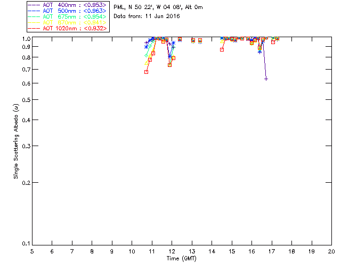This screenshot has width=341, height=272.
Task: Click the y-axis tick label 0.5
Action: (26, 100)
